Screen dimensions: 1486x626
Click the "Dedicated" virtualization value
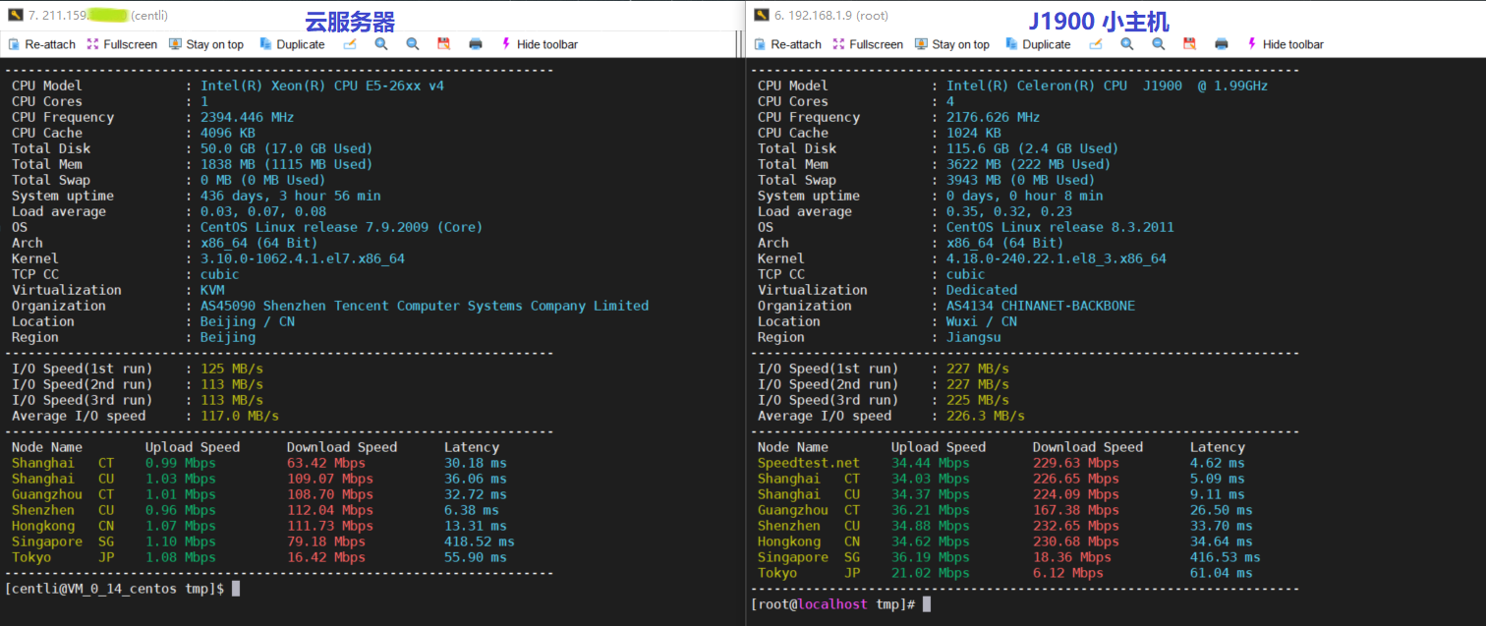[x=982, y=290]
